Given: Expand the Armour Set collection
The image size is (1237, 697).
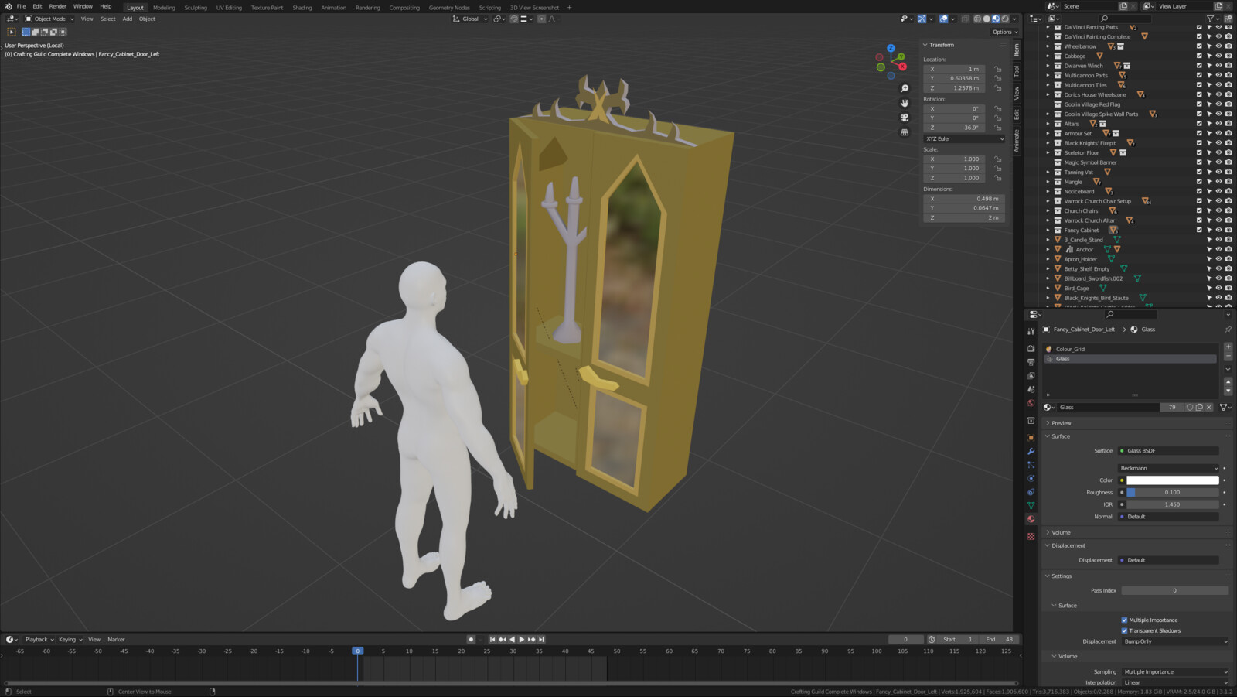Looking at the screenshot, I should point(1048,133).
